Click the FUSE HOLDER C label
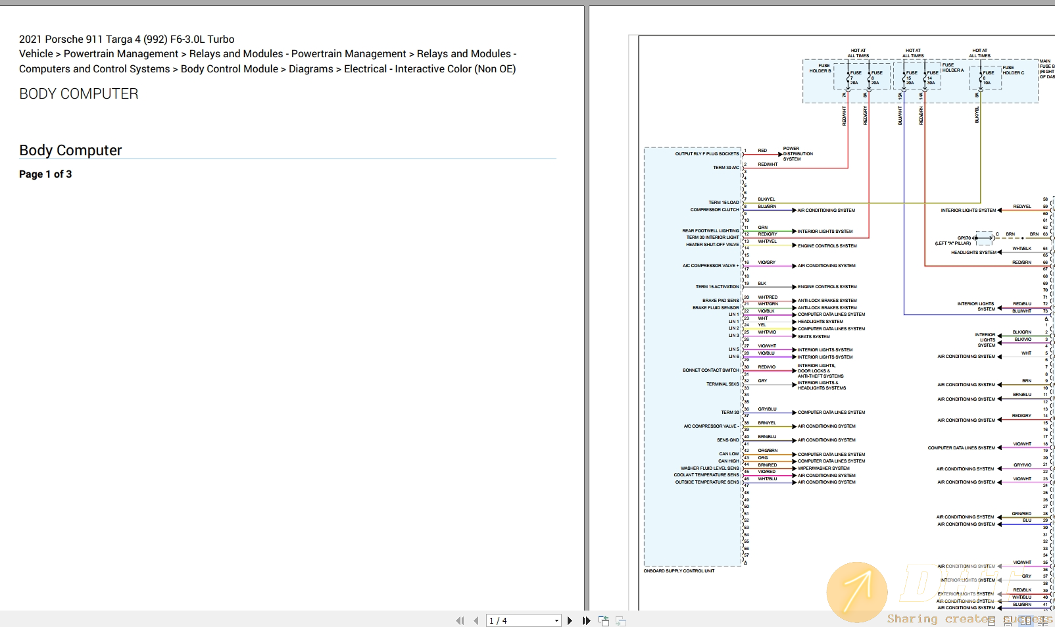Viewport: 1055px width, 627px height. tap(1014, 70)
